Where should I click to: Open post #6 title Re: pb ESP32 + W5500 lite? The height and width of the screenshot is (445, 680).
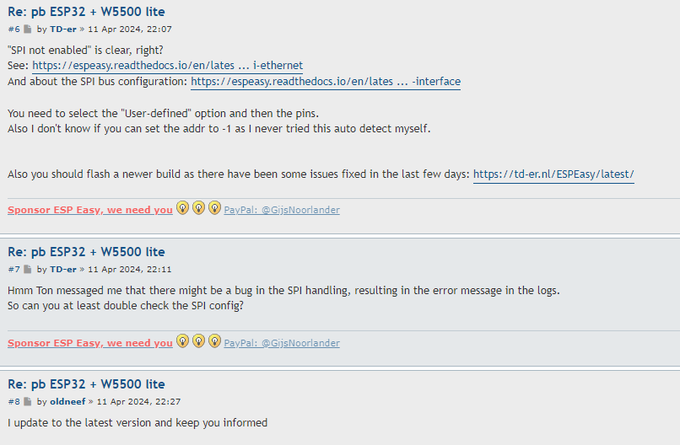pos(86,12)
